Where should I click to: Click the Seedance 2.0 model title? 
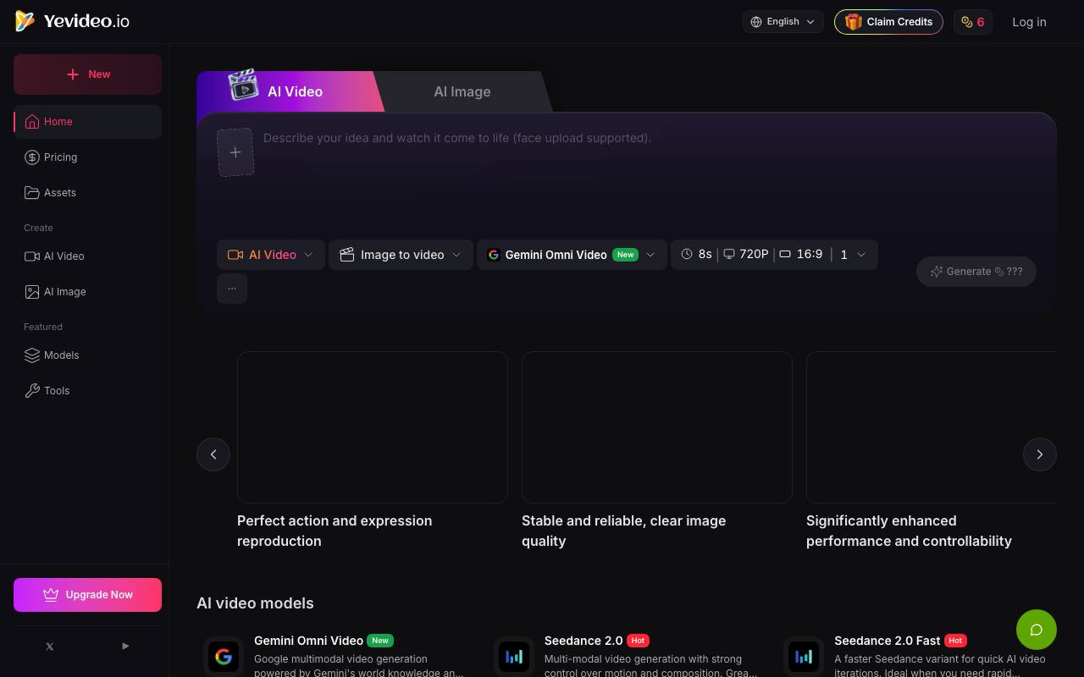click(583, 641)
